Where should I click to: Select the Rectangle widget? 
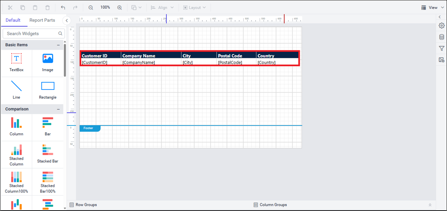point(47,89)
